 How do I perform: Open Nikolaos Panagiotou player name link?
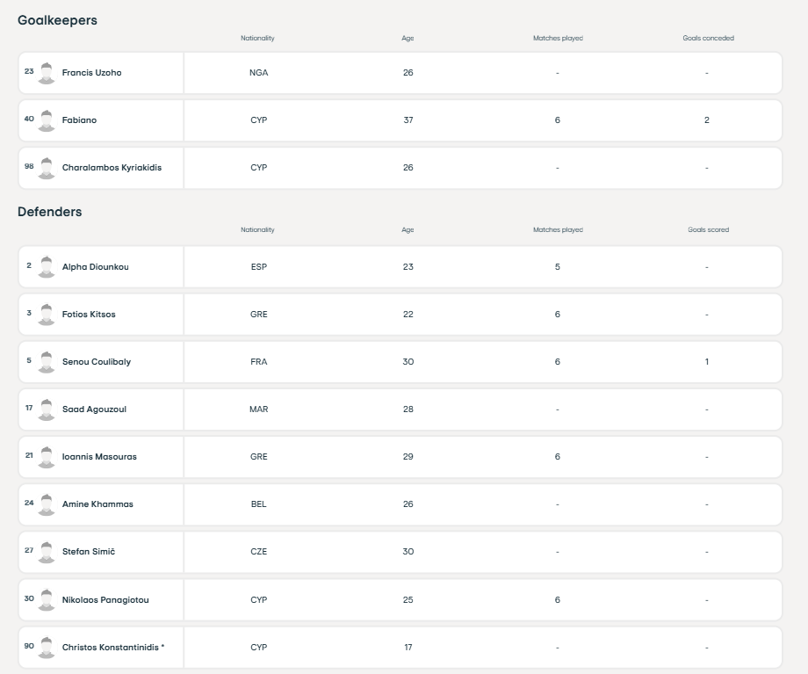tap(105, 599)
